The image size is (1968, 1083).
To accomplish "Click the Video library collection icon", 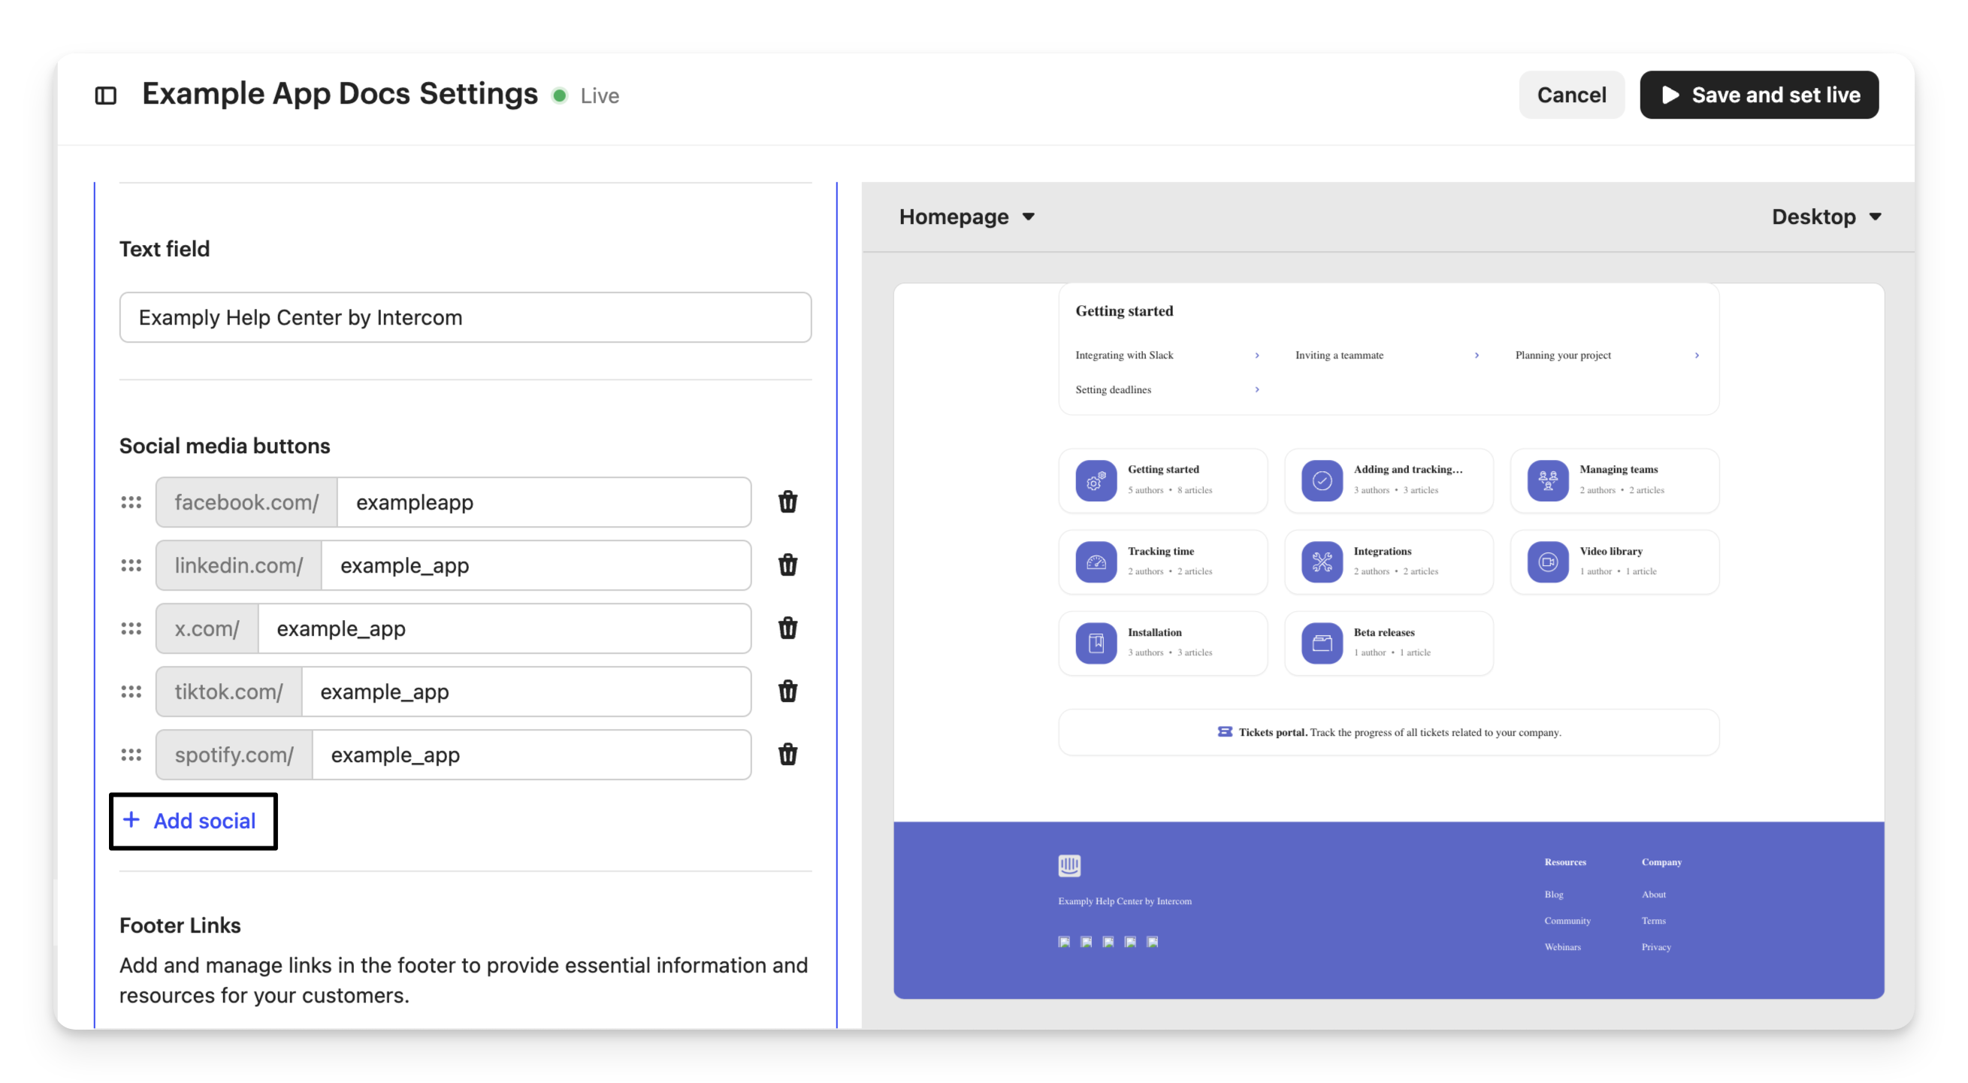I will (x=1548, y=561).
